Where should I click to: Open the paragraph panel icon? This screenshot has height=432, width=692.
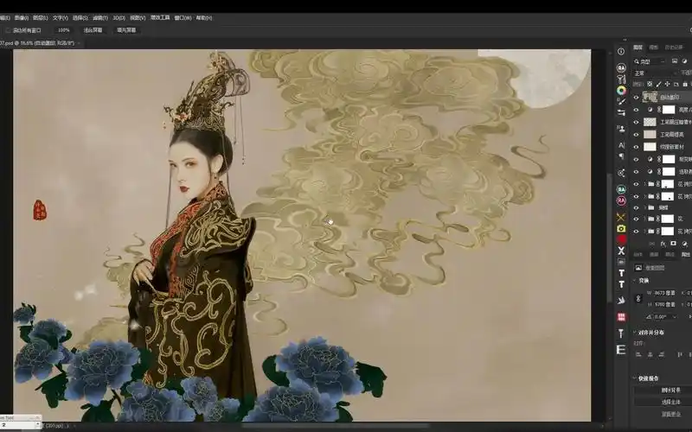coord(621,156)
